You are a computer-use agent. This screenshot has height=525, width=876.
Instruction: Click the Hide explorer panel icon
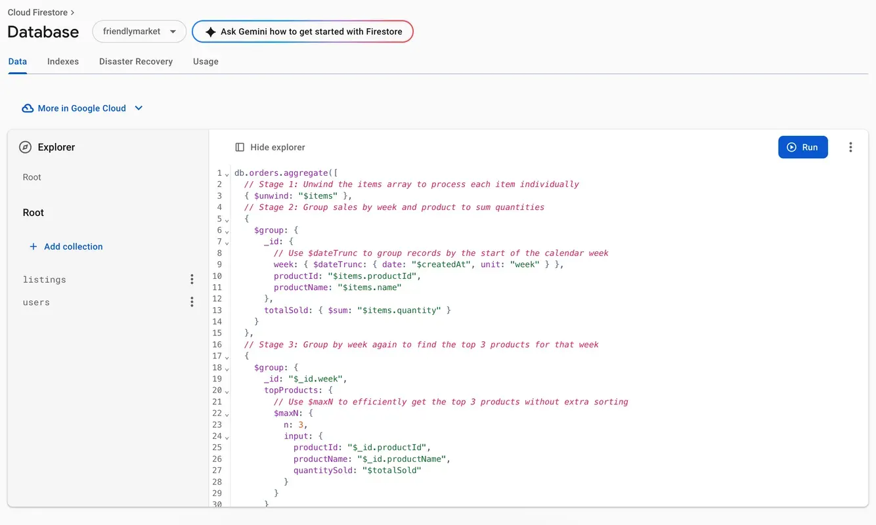tap(240, 147)
